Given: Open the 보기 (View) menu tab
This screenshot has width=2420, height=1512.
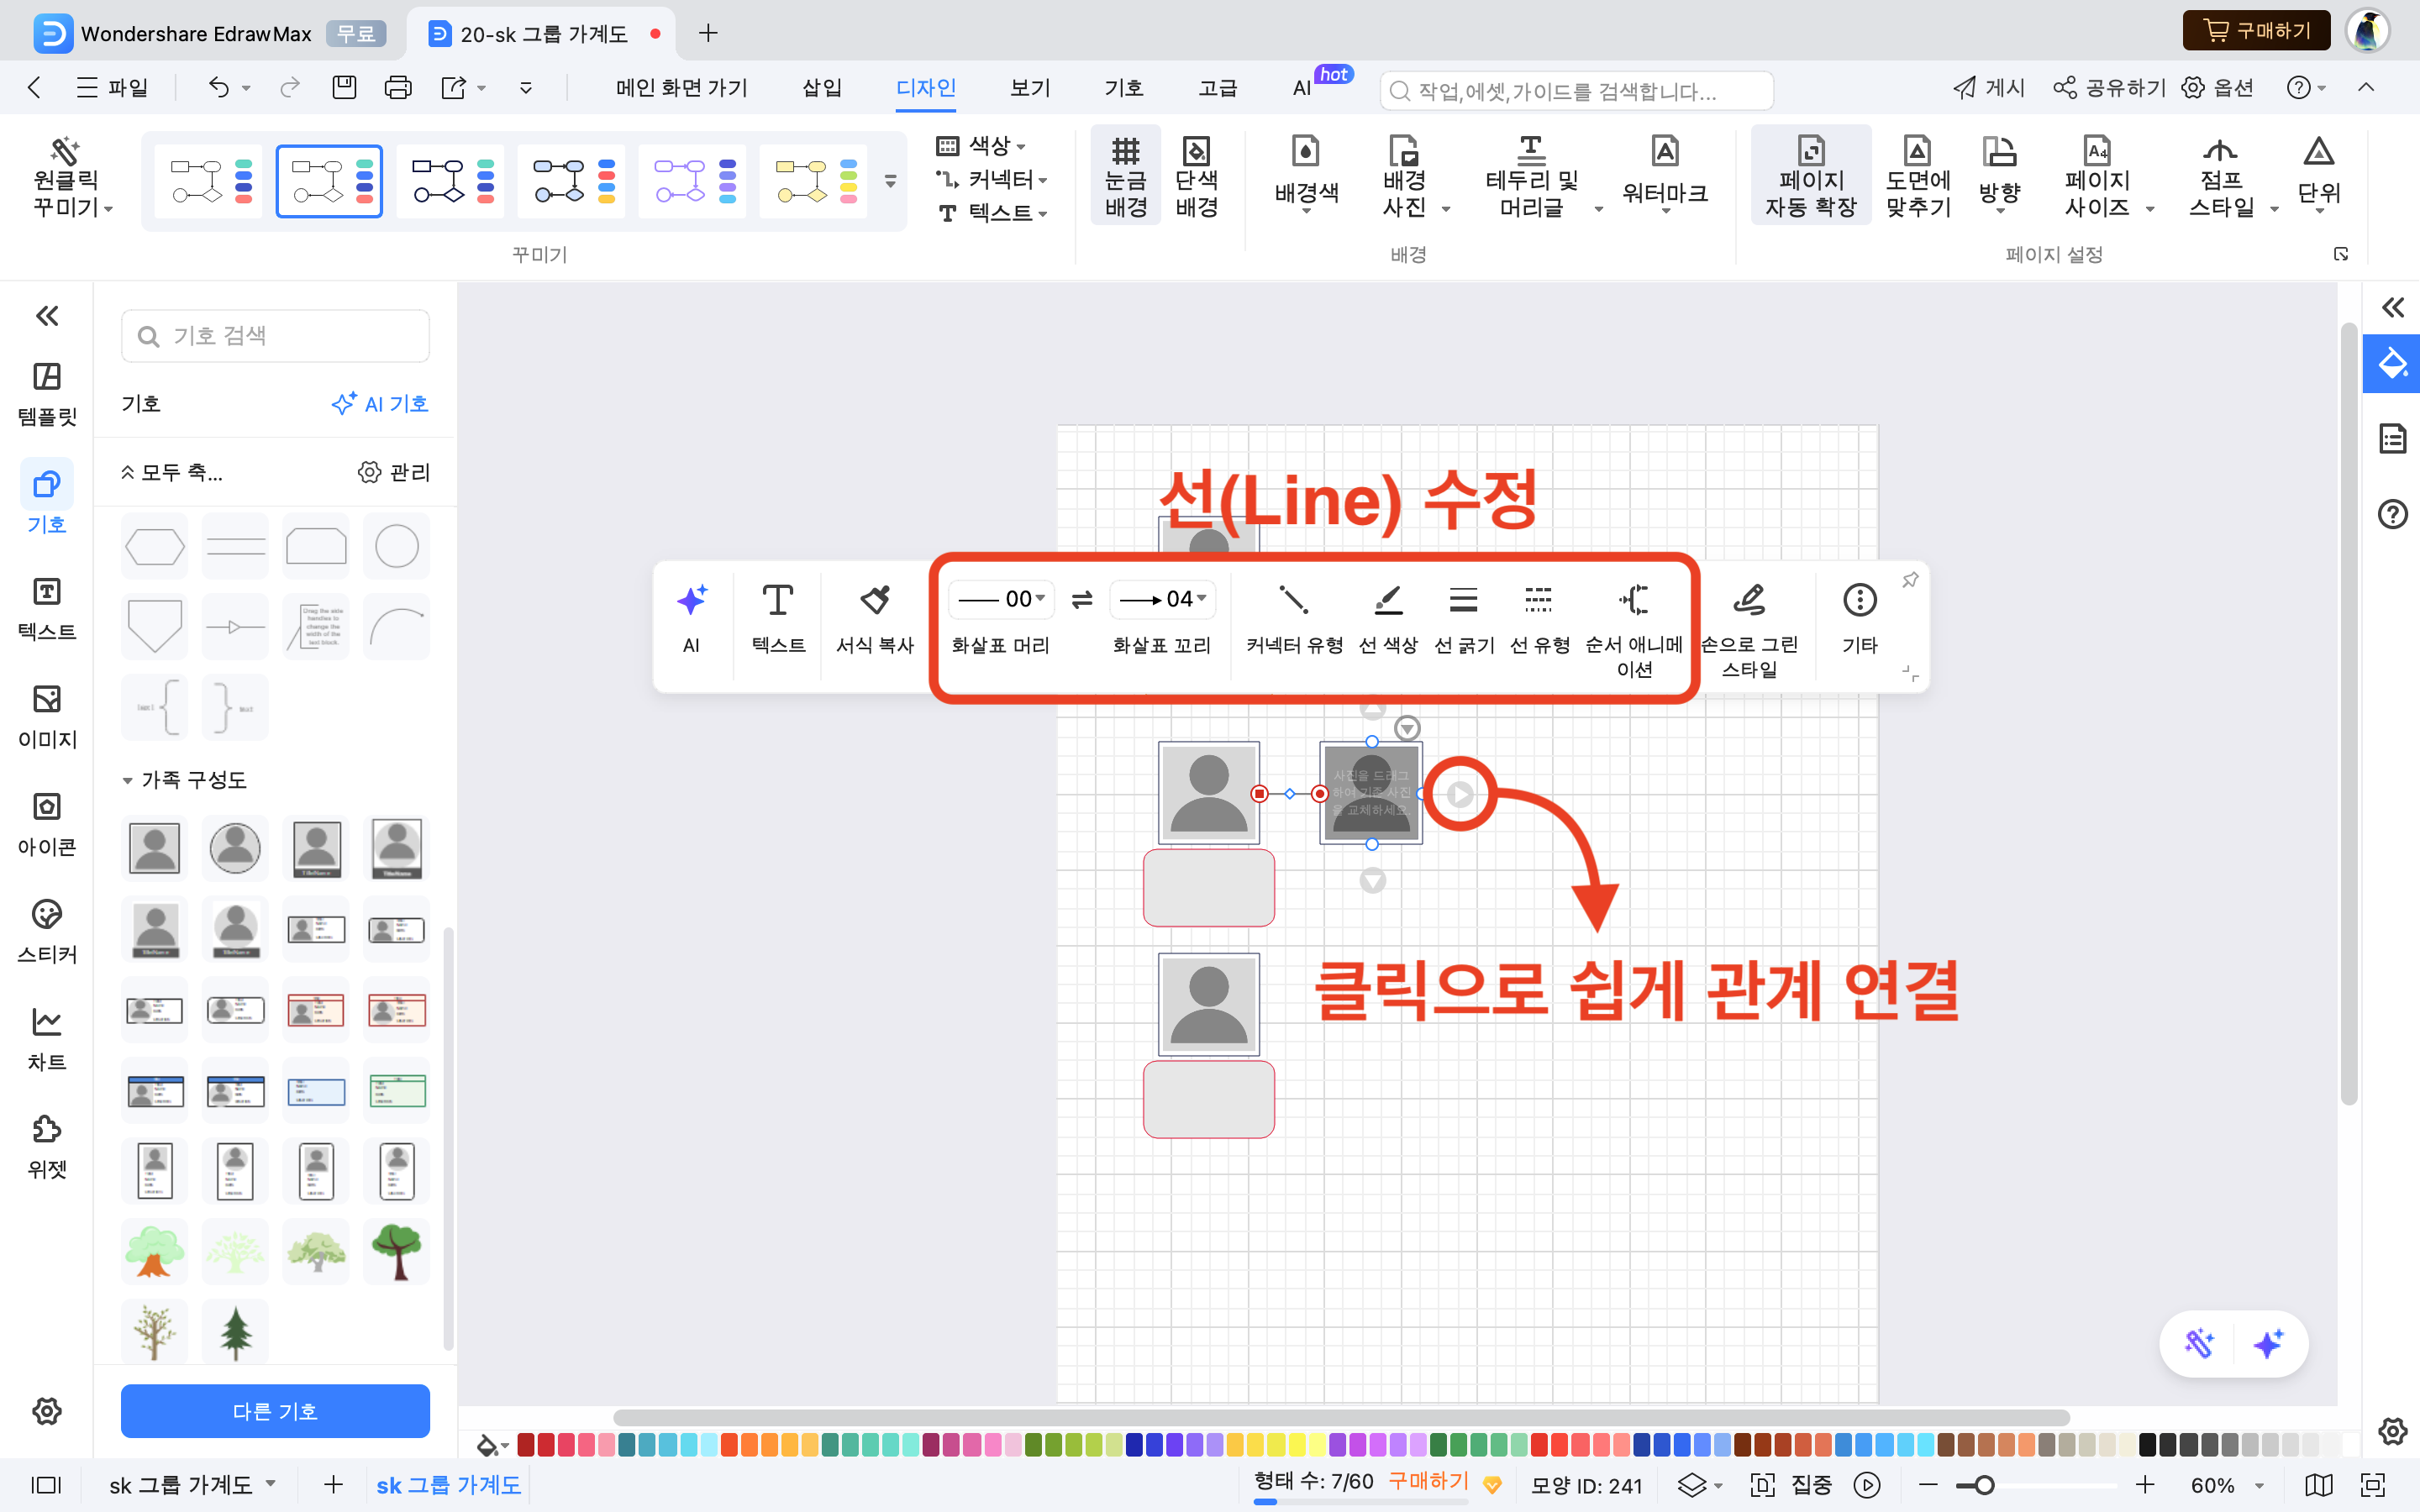Looking at the screenshot, I should click(1029, 88).
